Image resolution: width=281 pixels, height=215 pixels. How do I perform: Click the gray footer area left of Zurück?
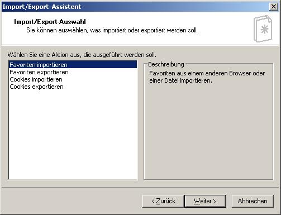pos(71,201)
